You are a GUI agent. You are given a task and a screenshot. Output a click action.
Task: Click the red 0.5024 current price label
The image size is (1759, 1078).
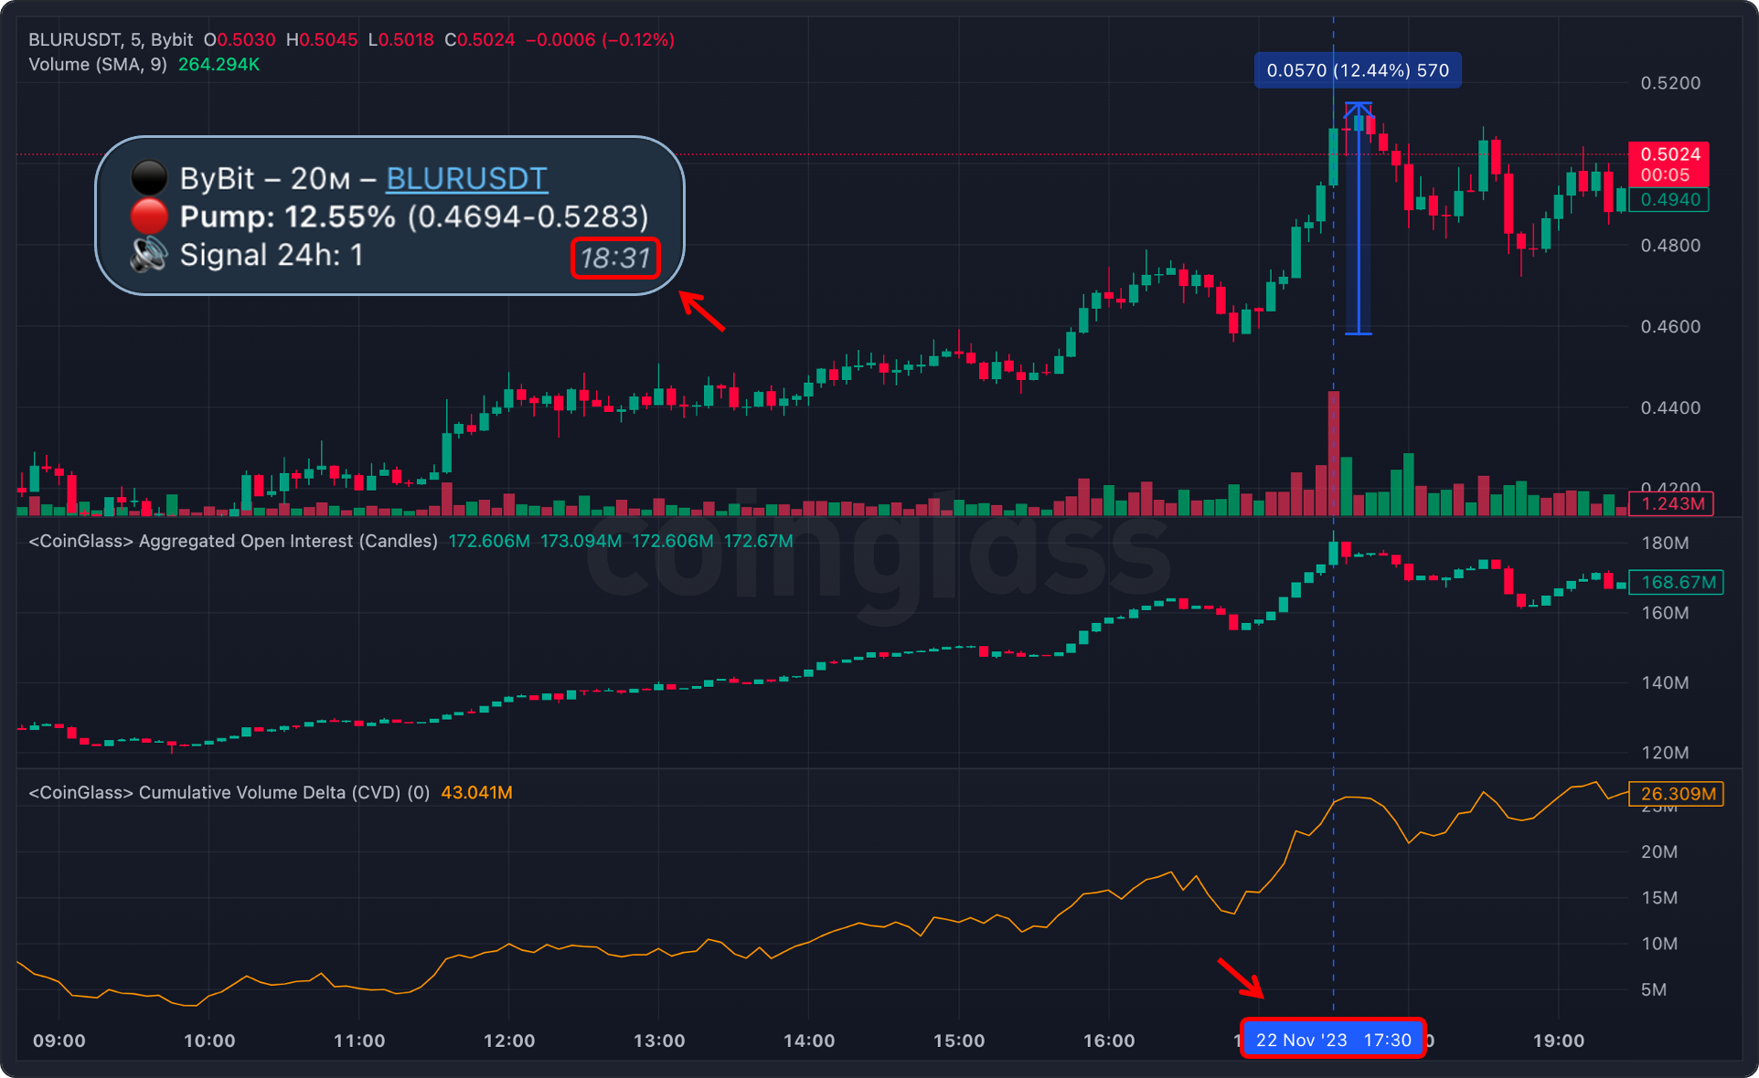(x=1669, y=154)
